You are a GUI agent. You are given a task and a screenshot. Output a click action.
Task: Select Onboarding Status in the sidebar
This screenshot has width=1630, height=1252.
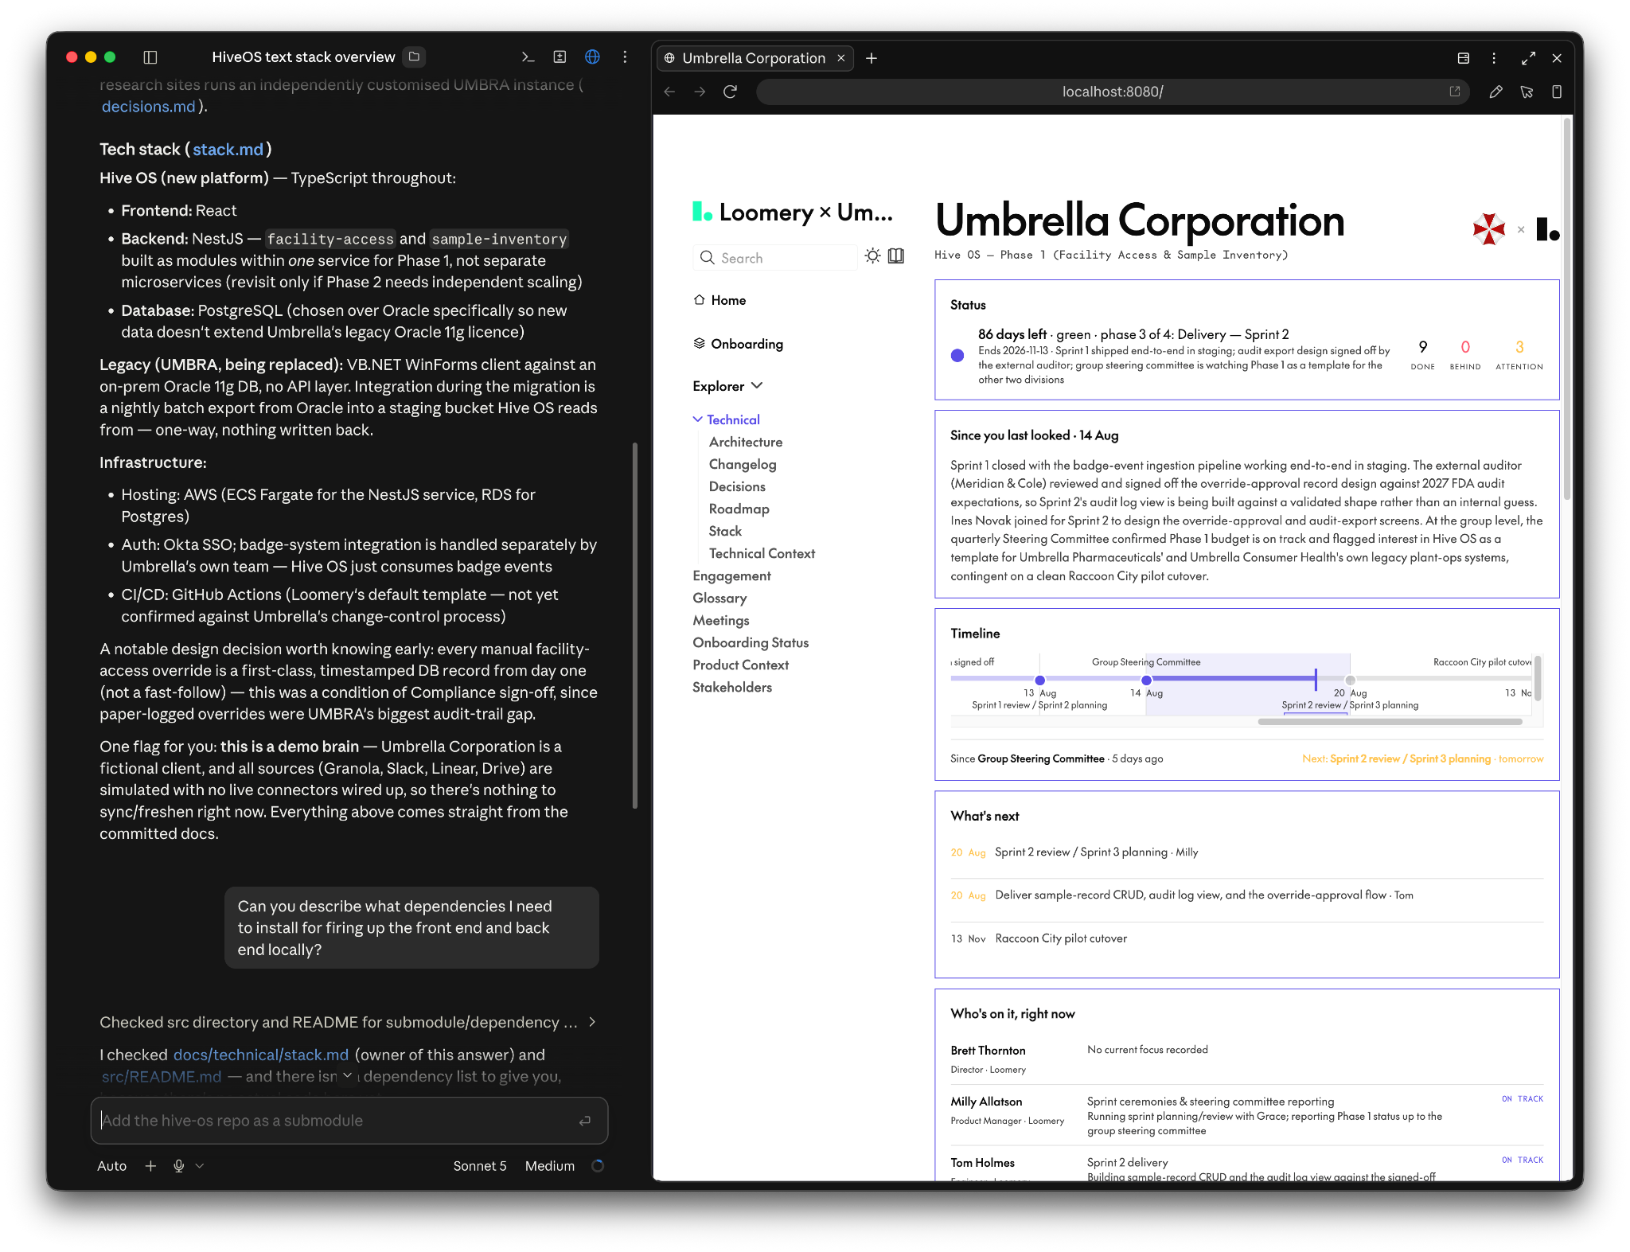click(x=751, y=642)
